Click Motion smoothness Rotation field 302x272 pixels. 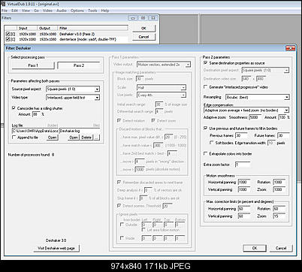(x=279, y=182)
